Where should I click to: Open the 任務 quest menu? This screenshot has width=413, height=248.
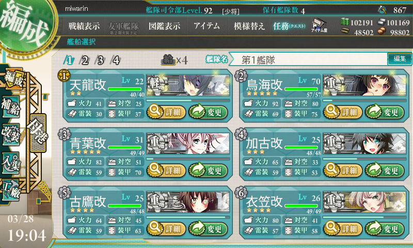tap(289, 26)
